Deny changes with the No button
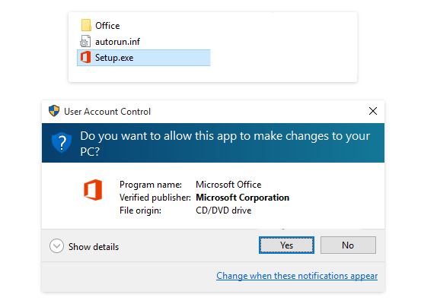The image size is (421, 307). [348, 245]
